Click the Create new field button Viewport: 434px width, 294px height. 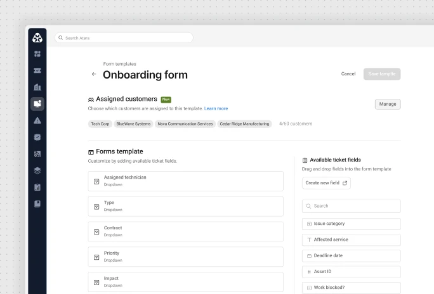(x=326, y=183)
